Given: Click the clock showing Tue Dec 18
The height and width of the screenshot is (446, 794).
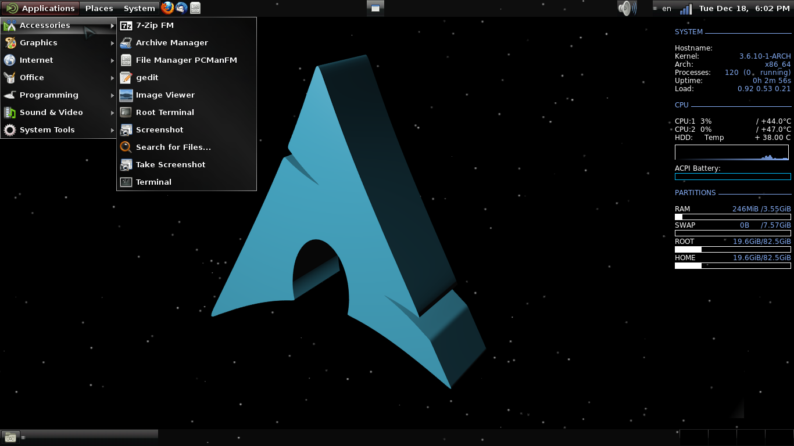Looking at the screenshot, I should pyautogui.click(x=744, y=8).
